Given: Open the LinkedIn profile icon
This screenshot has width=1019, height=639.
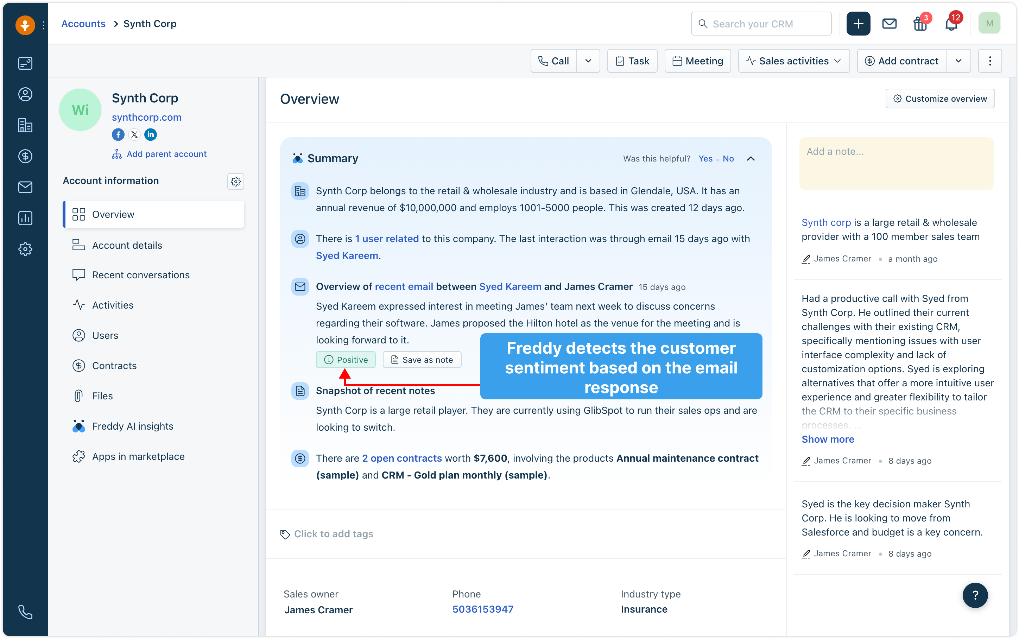Looking at the screenshot, I should [150, 134].
